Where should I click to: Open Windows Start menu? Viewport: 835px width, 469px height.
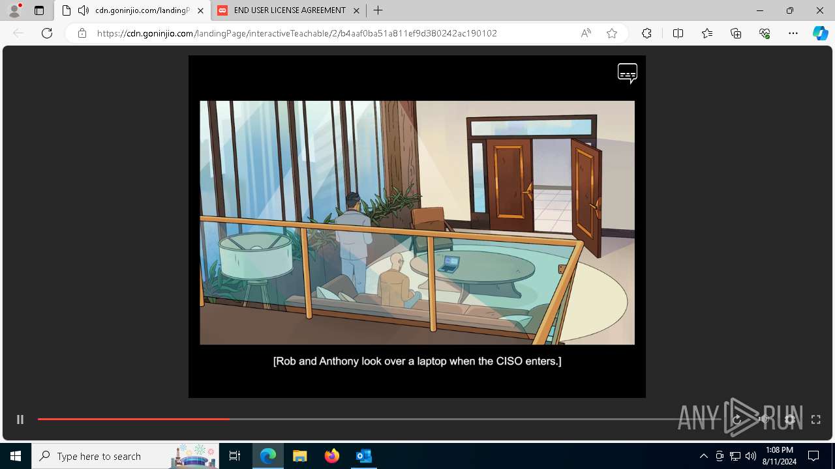click(16, 456)
